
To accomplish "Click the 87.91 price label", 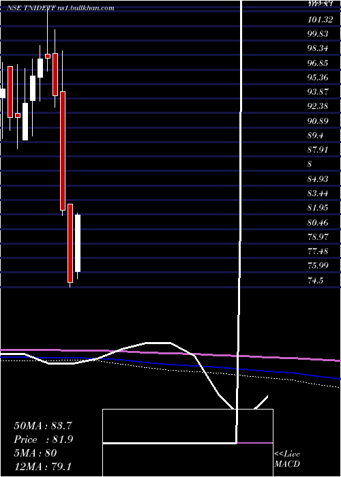I will click(x=318, y=150).
